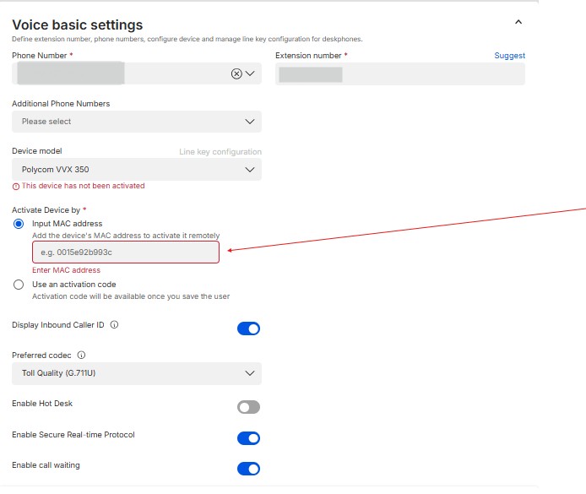This screenshot has width=586, height=494.
Task: Open the Preferred codec dropdown
Action: pos(137,373)
